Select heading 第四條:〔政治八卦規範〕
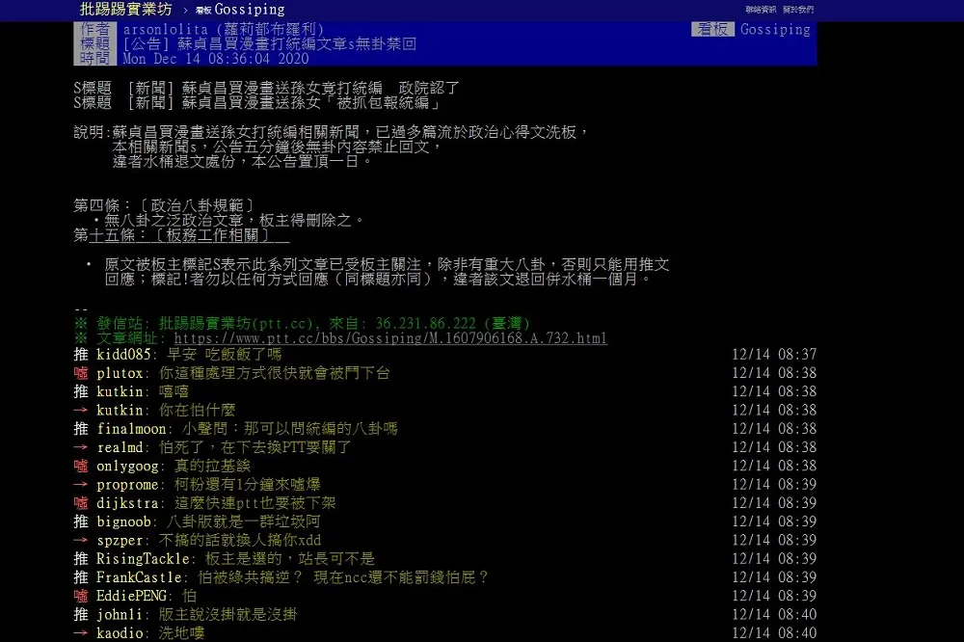 point(163,205)
